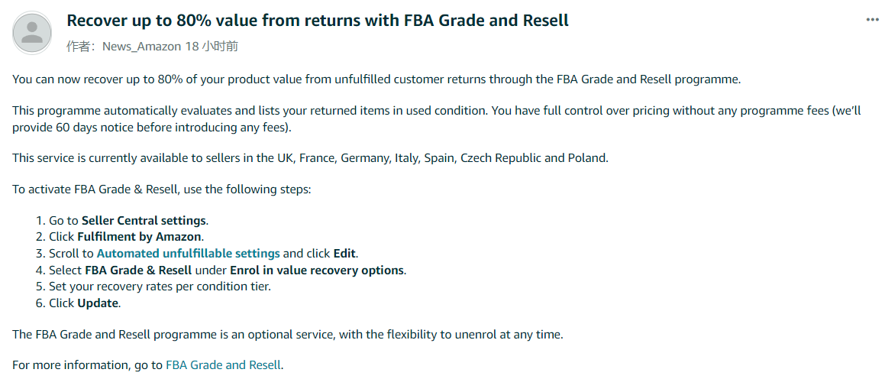Click the bold "Edit" word in step 3
Image resolution: width=885 pixels, height=379 pixels.
point(345,254)
